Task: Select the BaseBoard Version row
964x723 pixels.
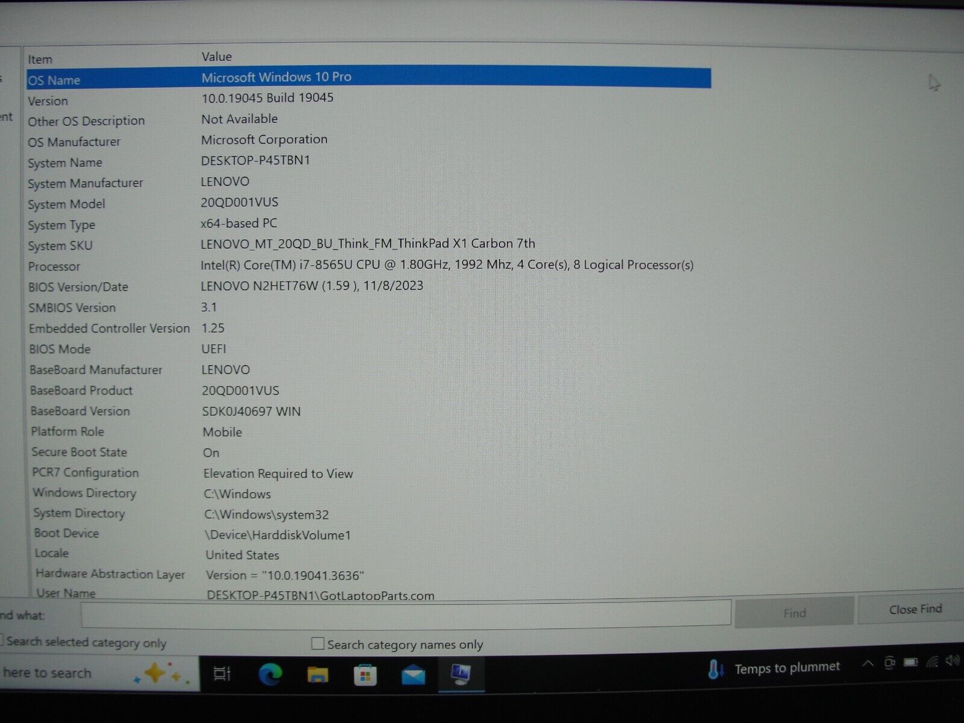Action: (81, 411)
